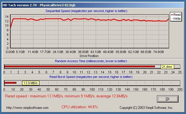
Task: Click the random access time red bar
Action: pos(79,66)
